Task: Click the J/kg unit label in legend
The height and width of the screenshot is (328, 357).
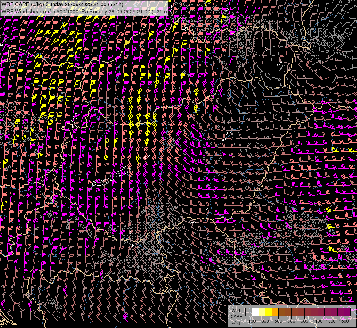Action: (x=236, y=322)
